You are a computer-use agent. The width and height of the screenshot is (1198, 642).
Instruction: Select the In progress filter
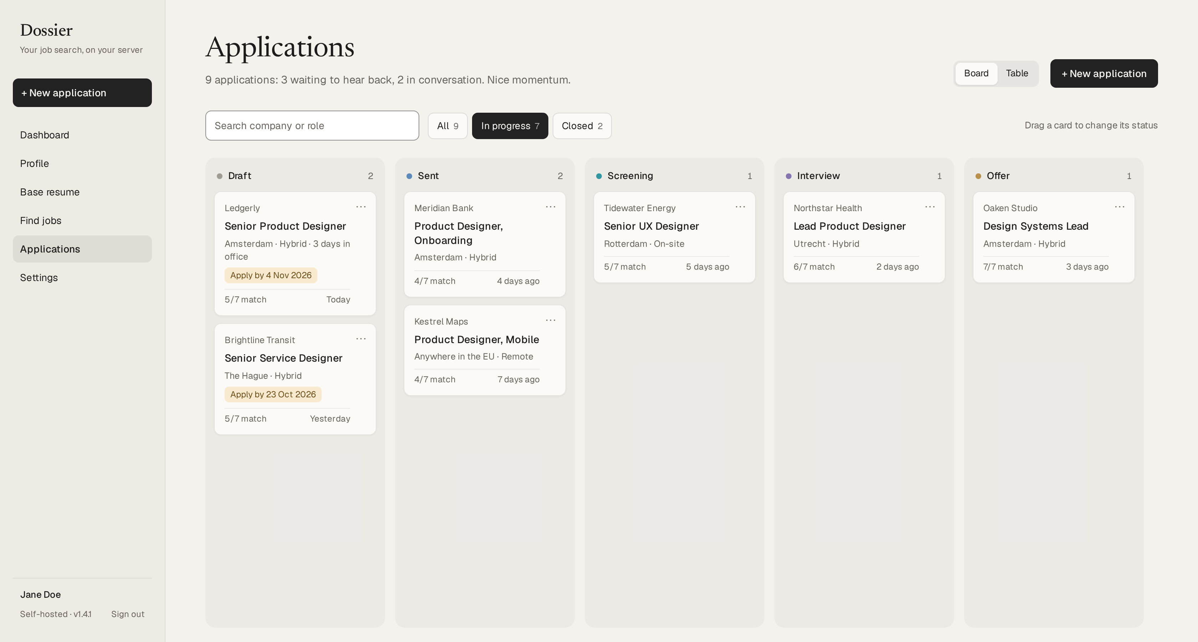pos(510,126)
